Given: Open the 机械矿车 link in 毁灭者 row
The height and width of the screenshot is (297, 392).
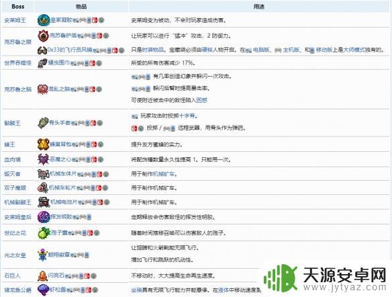Looking at the screenshot, I should pos(164,174).
